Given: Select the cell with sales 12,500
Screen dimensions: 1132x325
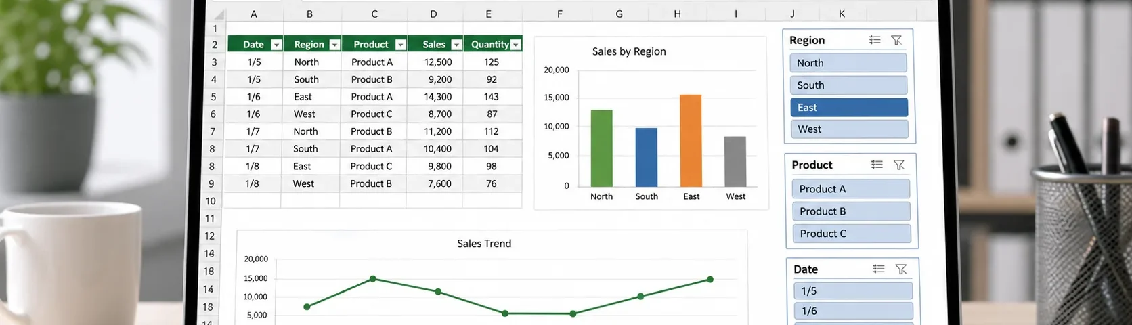Looking at the screenshot, I should click(435, 62).
